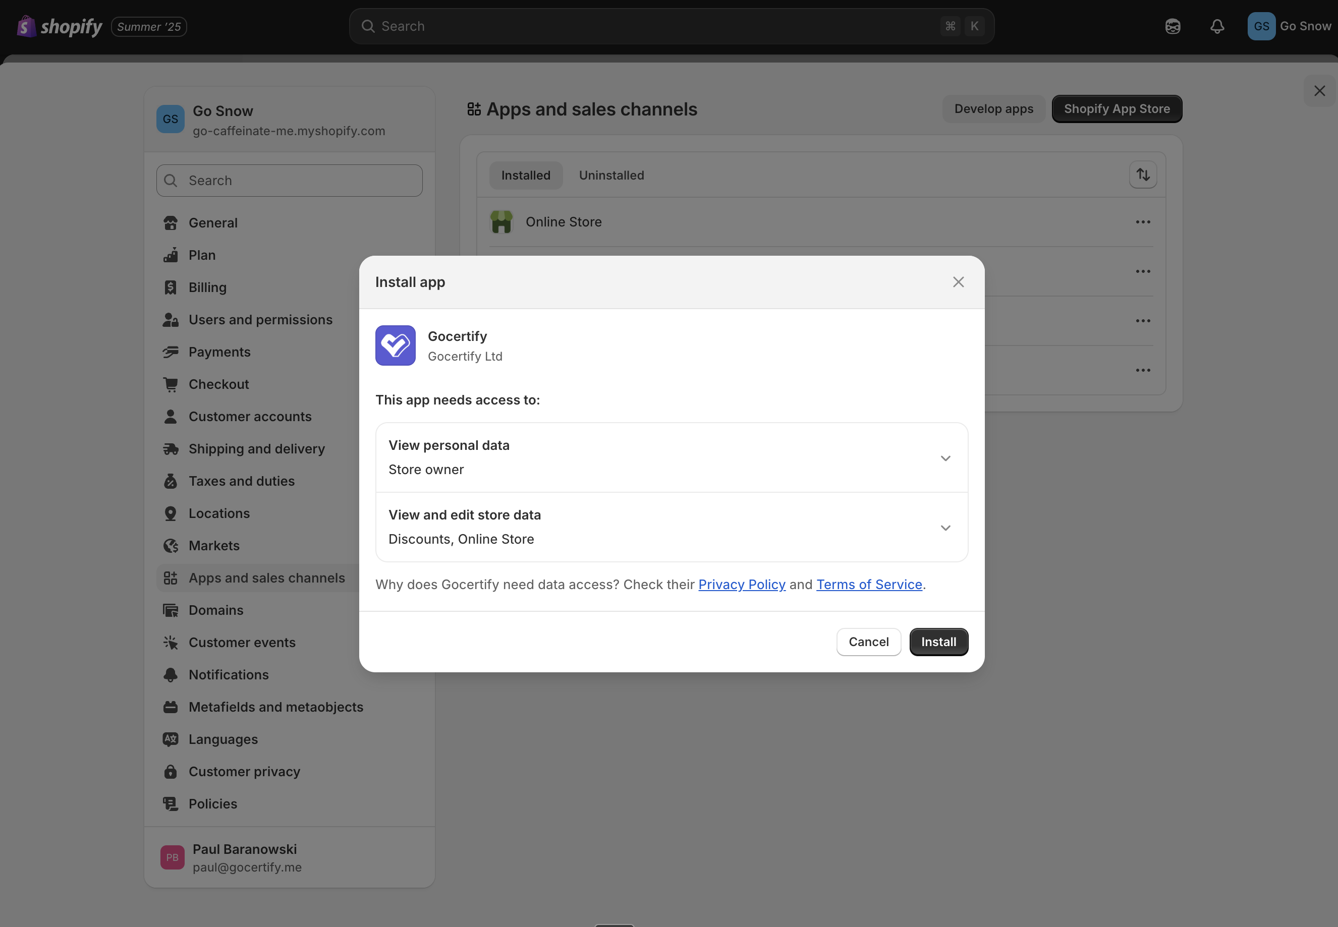Switch to the Uninstalled tab
The image size is (1338, 927).
(611, 176)
